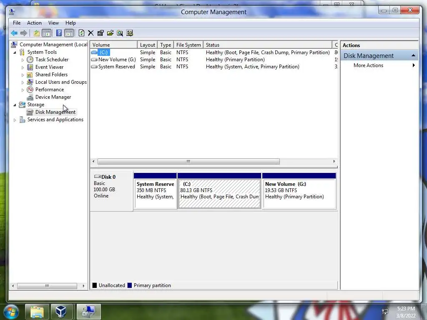Click the Open folder toolbar icon
Screen dimensions: 427x320
click(110, 33)
